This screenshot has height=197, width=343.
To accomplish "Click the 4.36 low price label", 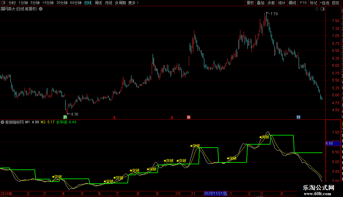I will pyautogui.click(x=75, y=114).
